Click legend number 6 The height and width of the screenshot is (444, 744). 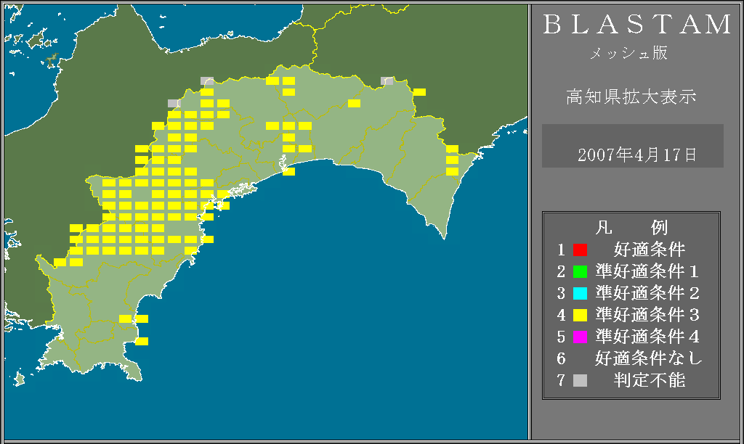[562, 358]
